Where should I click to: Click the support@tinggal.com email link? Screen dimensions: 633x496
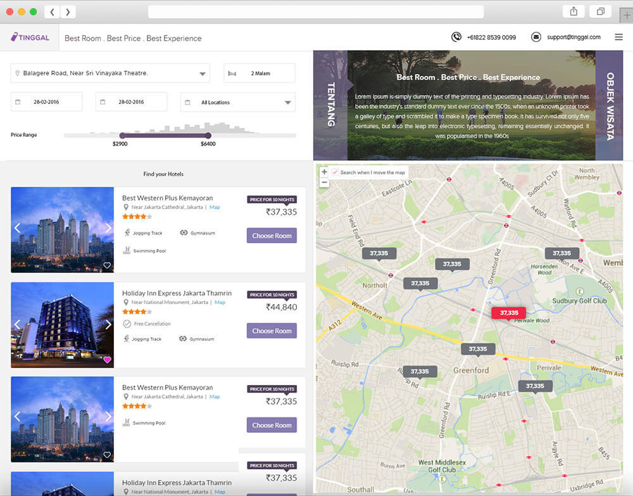[573, 37]
